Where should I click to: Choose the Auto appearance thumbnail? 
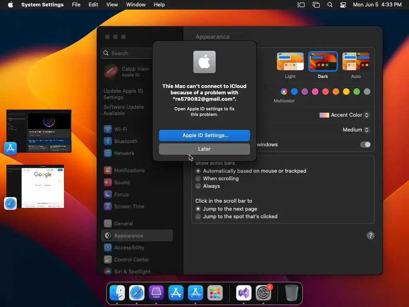[356, 62]
